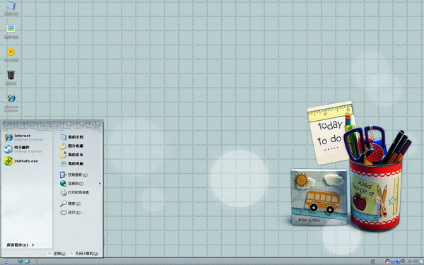The width and height of the screenshot is (424, 265).
Task: Click the 注销 log off button
Action: 57,254
